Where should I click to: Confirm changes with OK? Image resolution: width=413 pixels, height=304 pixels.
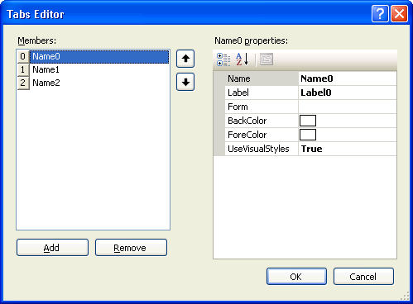296,277
